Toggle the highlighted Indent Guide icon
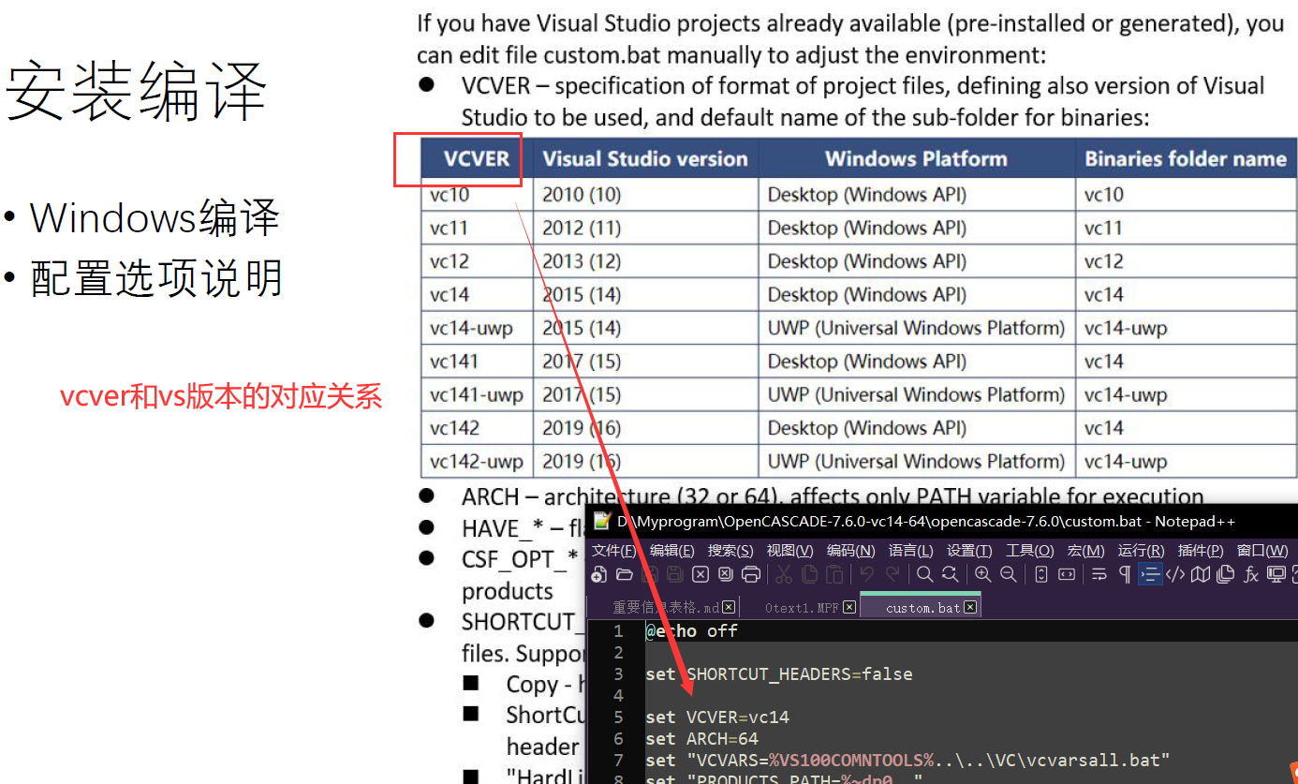Image resolution: width=1298 pixels, height=784 pixels. point(1150,574)
